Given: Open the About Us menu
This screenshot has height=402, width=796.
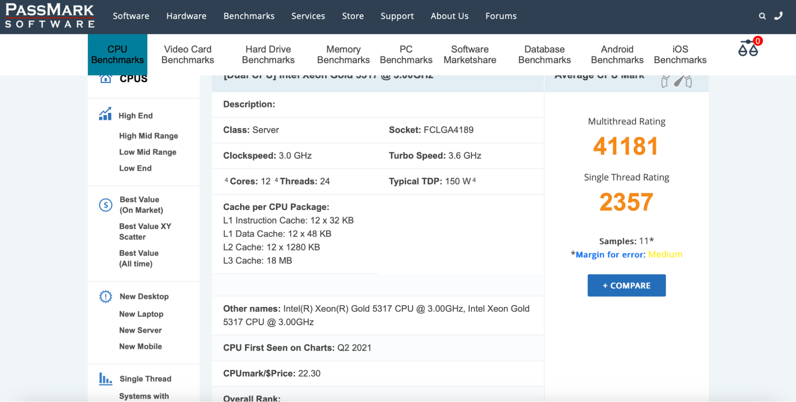Looking at the screenshot, I should click(450, 16).
